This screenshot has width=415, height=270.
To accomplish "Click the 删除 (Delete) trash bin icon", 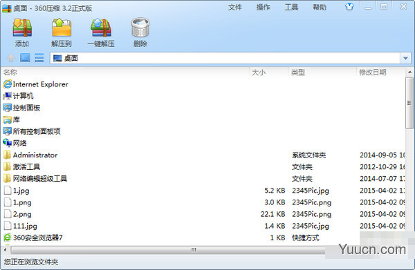I will [140, 28].
